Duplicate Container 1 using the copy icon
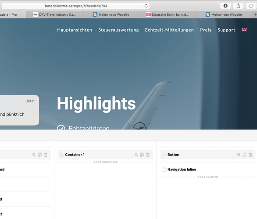This screenshot has width=257, height=219. pyautogui.click(x=142, y=155)
